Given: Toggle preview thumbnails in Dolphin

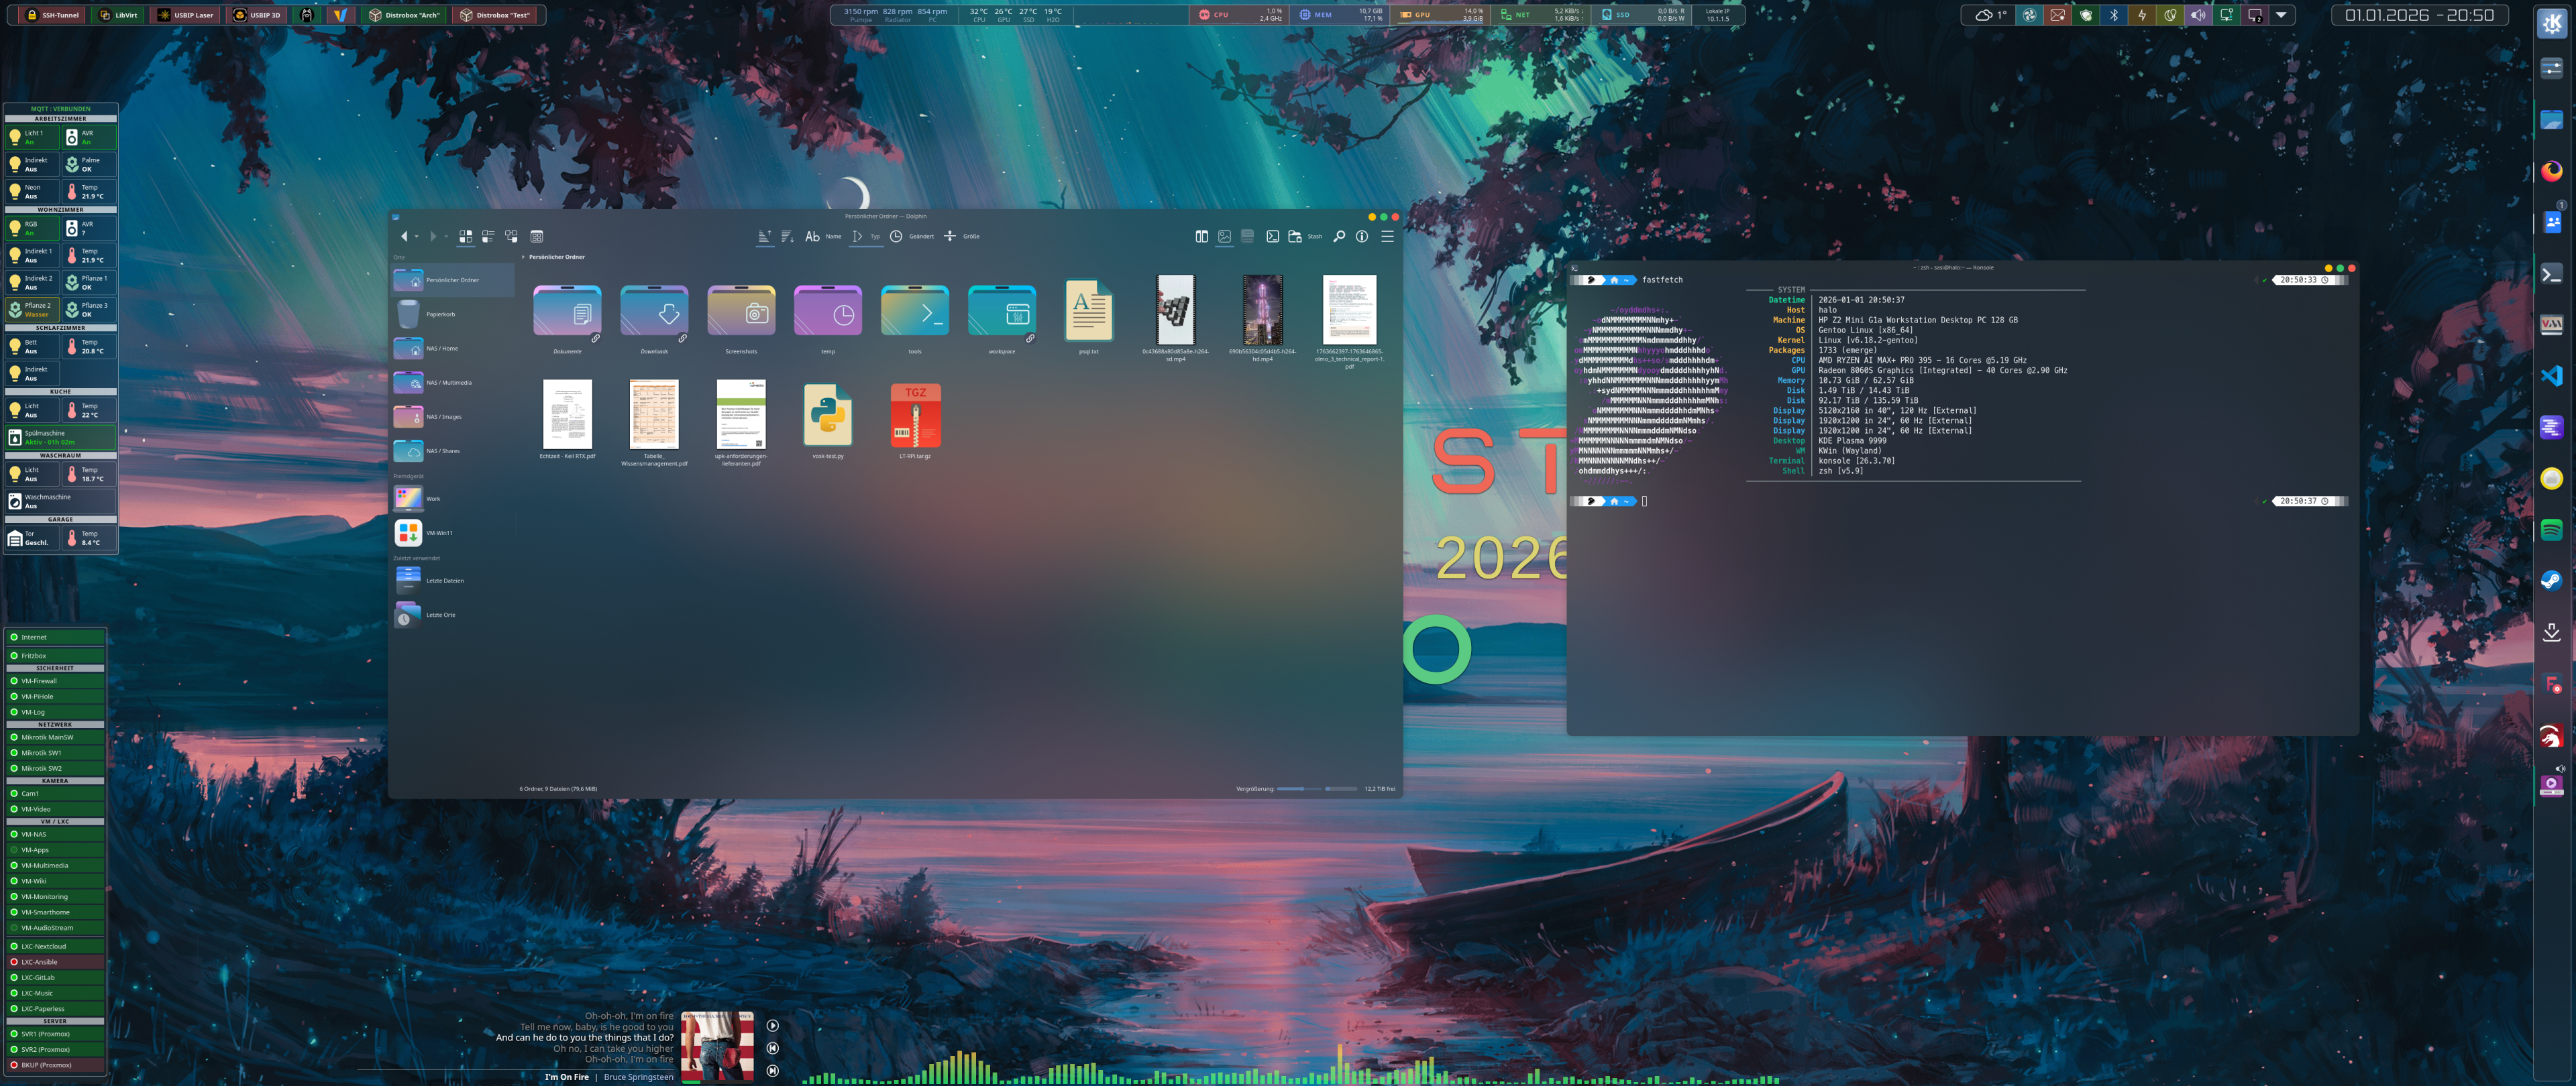Looking at the screenshot, I should coord(1224,237).
